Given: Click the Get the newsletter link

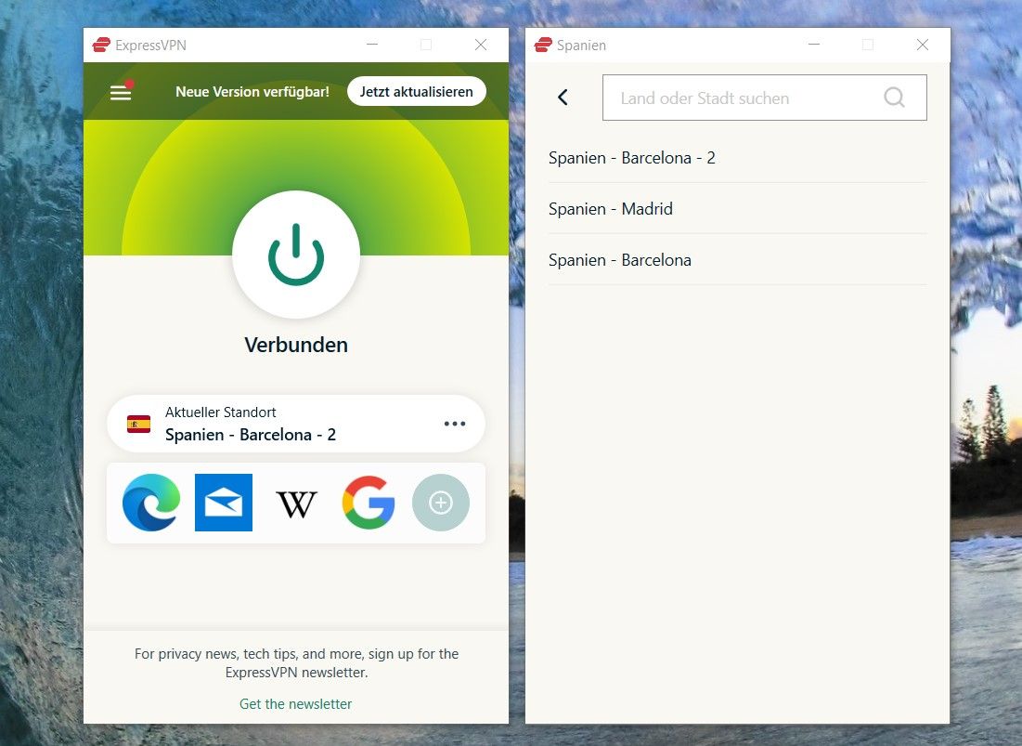Looking at the screenshot, I should point(295,703).
